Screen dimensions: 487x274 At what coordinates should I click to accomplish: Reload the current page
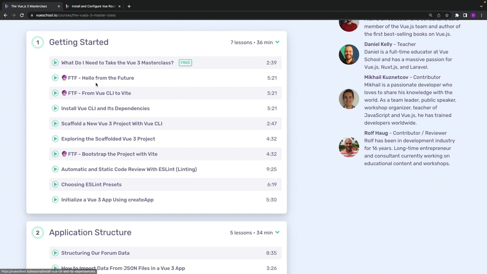pyautogui.click(x=22, y=15)
